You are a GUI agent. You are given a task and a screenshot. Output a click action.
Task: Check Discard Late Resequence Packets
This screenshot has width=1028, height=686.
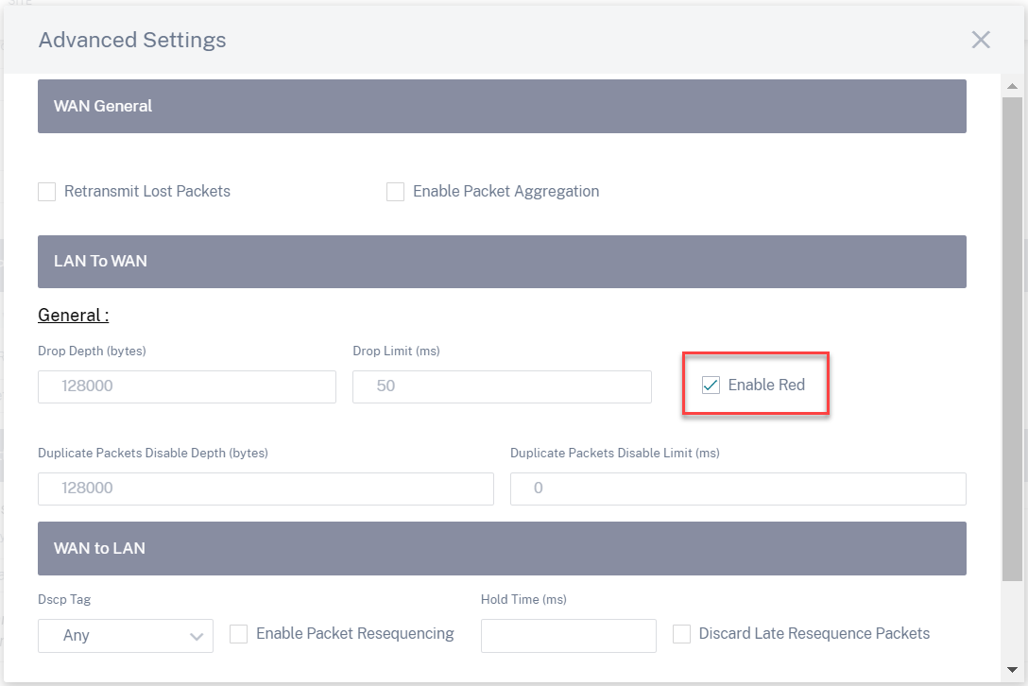(682, 634)
